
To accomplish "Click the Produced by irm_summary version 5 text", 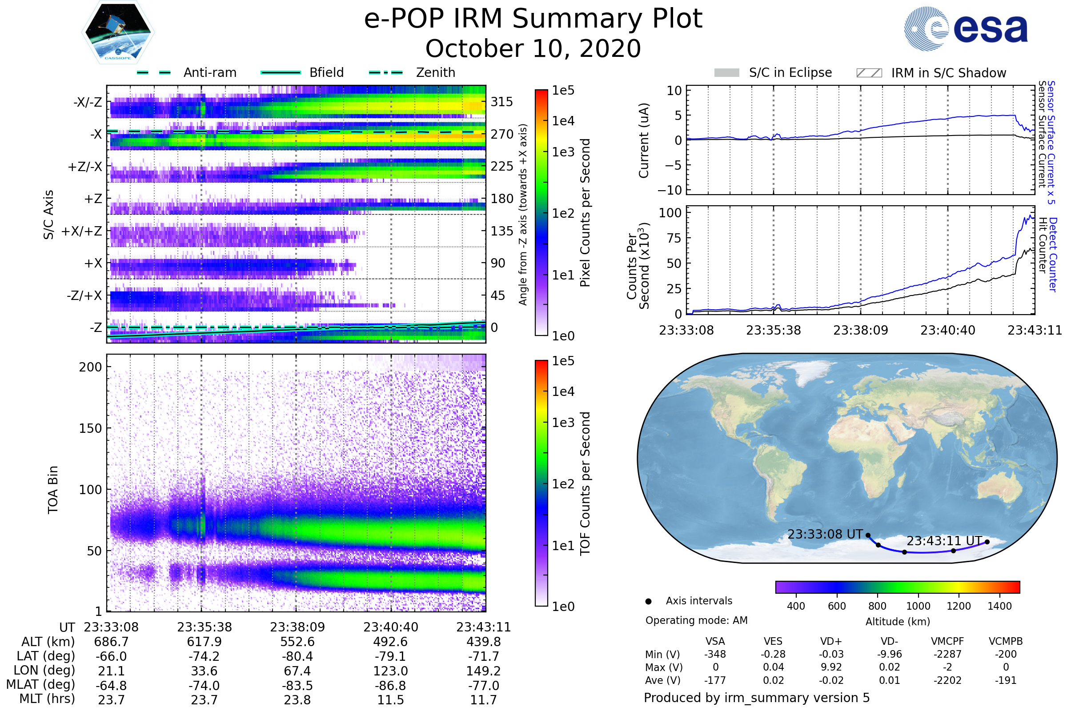I will (757, 698).
